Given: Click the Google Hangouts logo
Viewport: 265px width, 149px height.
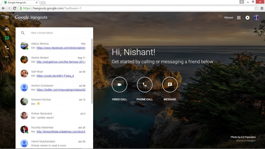Looking at the screenshot, I should coord(31,17).
